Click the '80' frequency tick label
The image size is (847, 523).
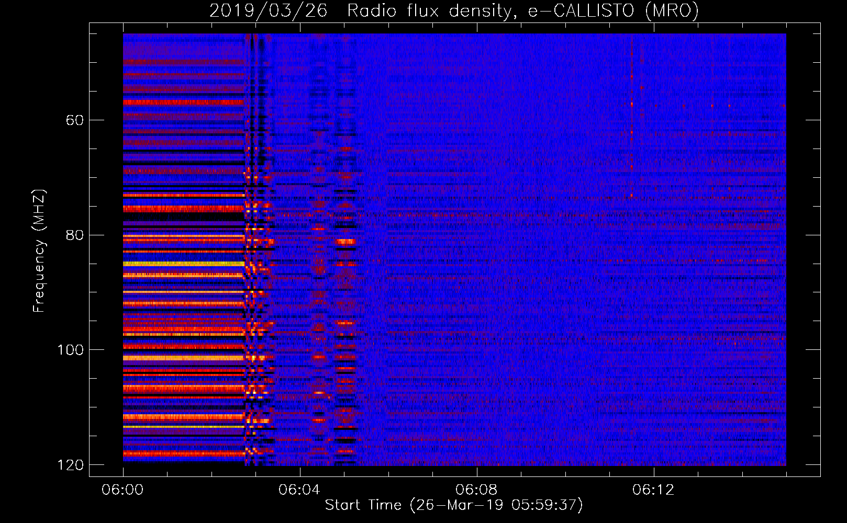[x=74, y=235]
